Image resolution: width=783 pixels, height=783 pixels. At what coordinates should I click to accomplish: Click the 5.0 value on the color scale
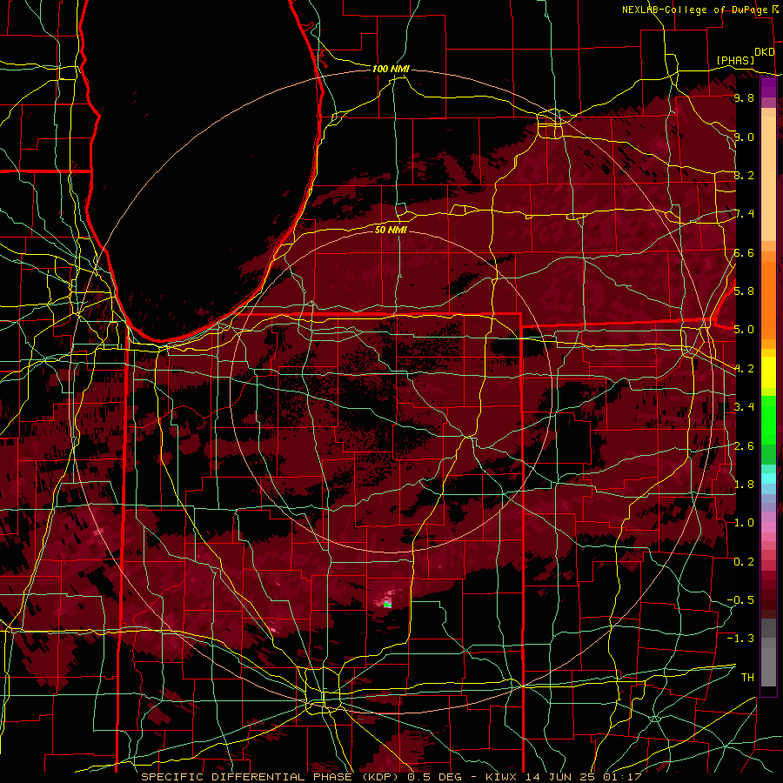coord(744,330)
